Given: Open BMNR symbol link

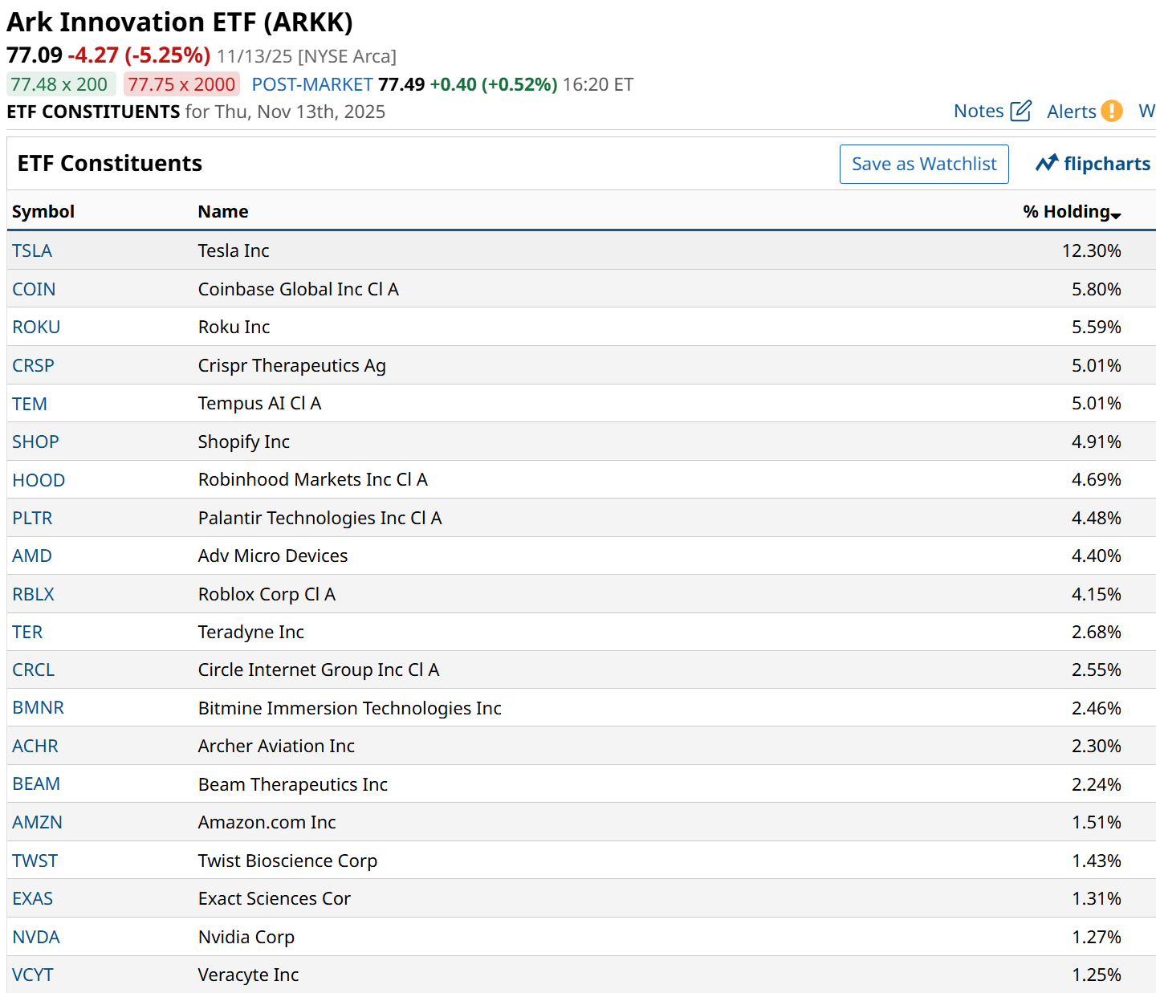Looking at the screenshot, I should pyautogui.click(x=38, y=707).
